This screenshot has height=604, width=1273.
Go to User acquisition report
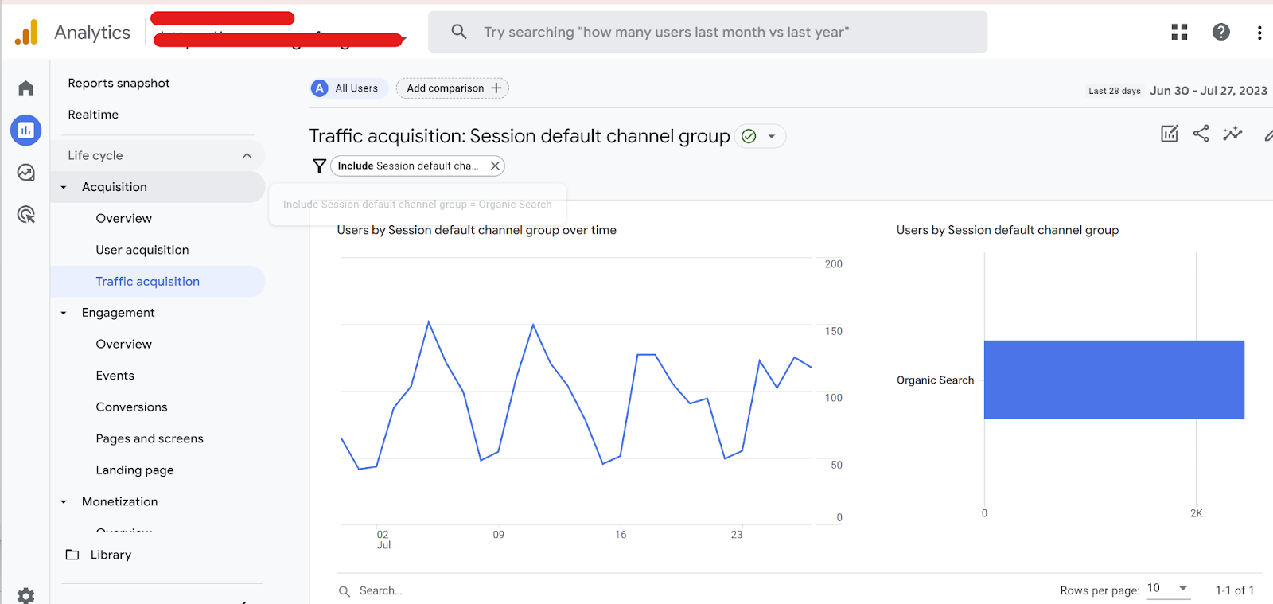pos(142,250)
